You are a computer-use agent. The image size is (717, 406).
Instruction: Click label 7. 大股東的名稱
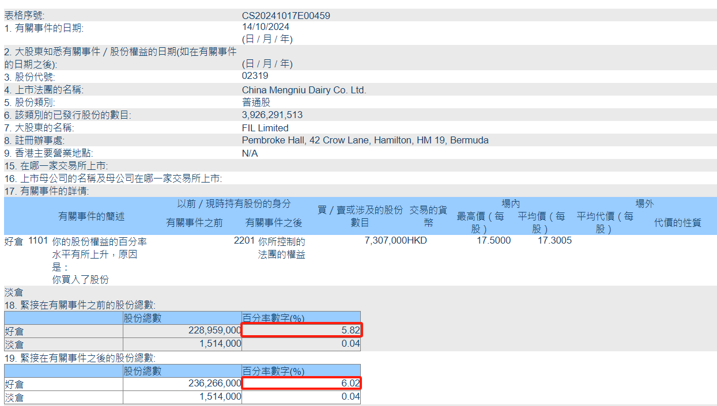click(x=39, y=128)
